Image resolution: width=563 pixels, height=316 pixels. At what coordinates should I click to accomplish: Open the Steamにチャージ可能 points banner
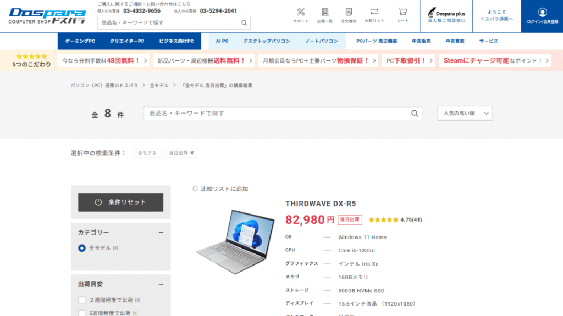point(495,60)
